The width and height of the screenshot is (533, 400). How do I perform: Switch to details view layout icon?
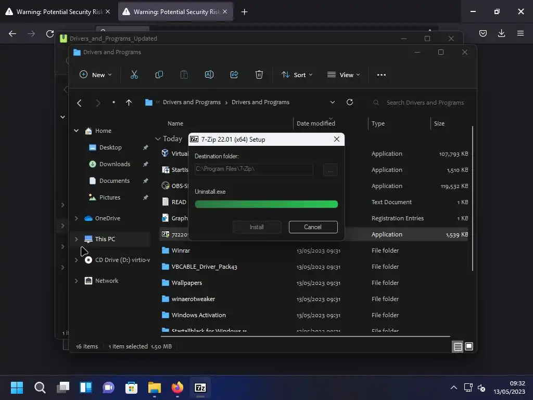458,346
